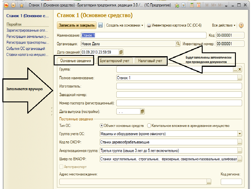Select Объект основных средств radio button
251x189 pixels.
(101, 126)
